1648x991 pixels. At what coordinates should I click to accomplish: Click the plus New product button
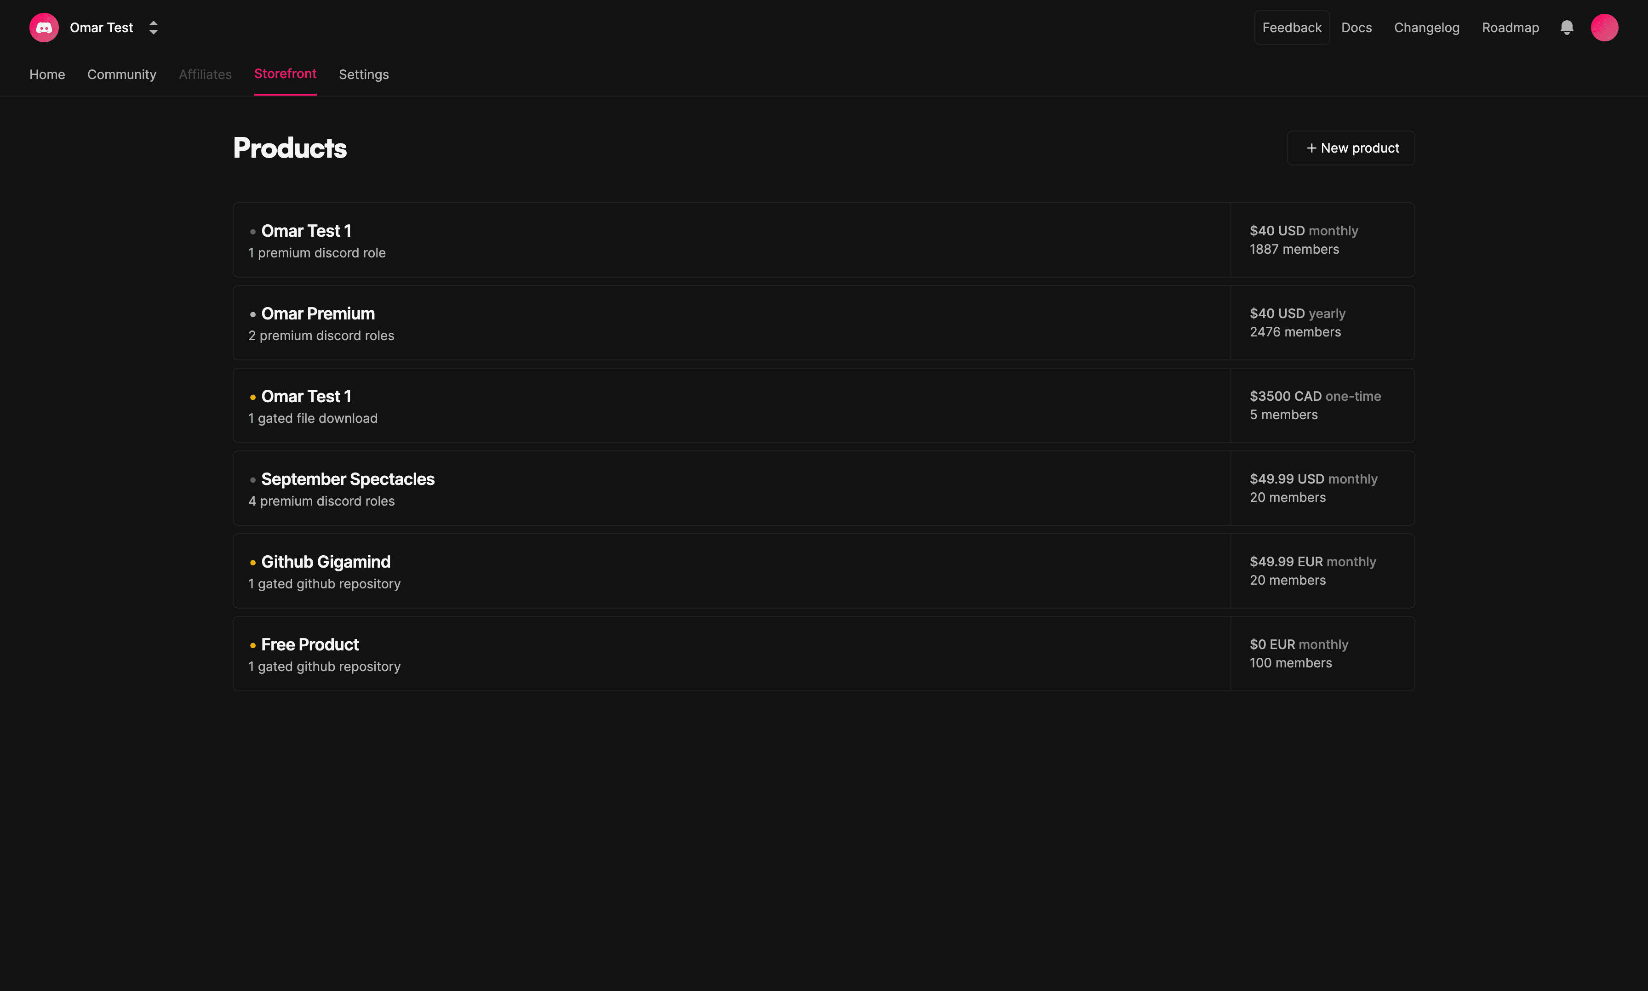pos(1351,148)
